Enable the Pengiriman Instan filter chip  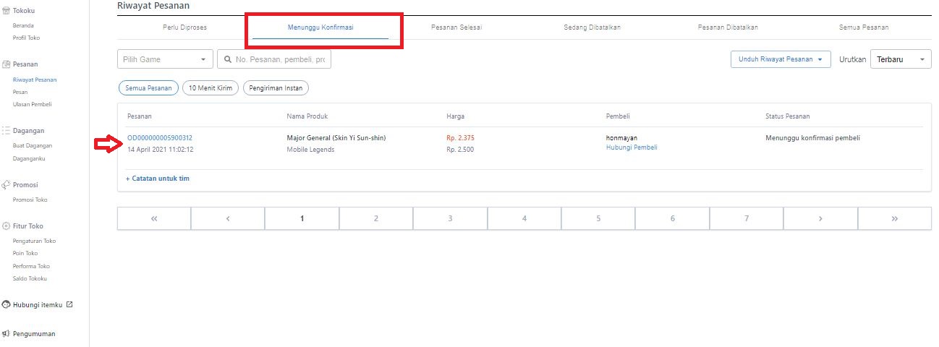click(276, 88)
